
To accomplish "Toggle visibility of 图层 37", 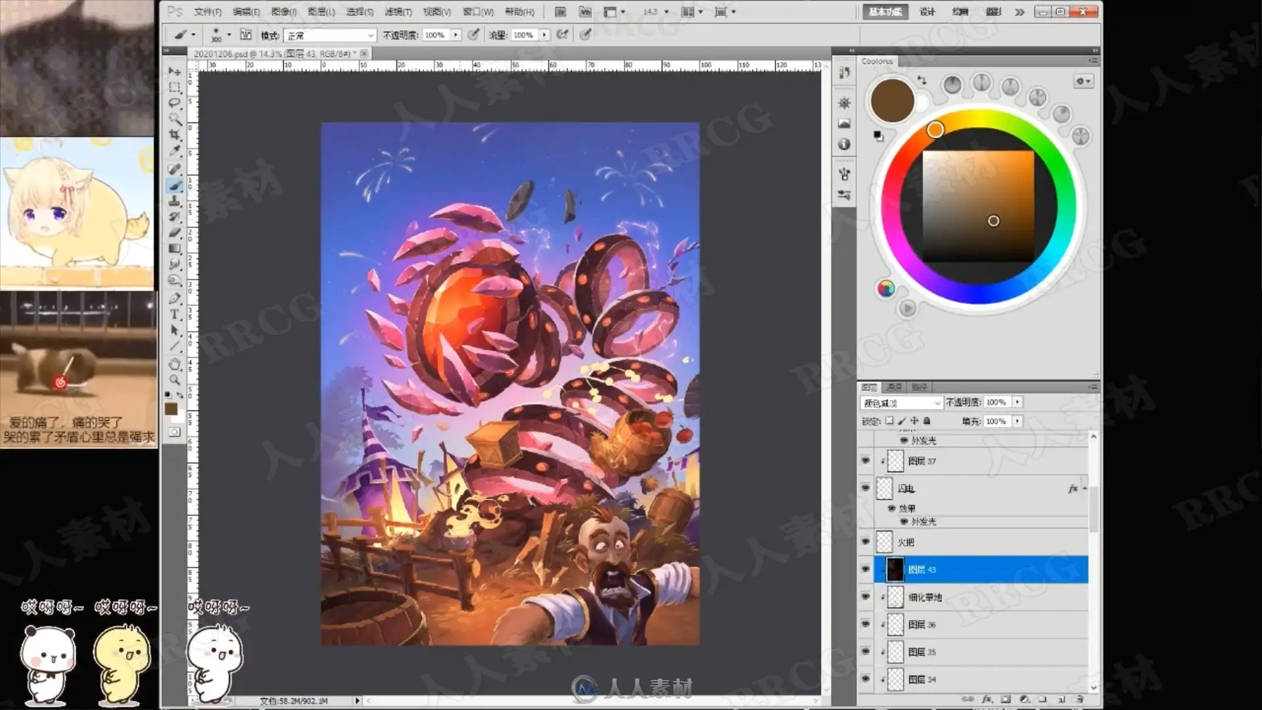I will [865, 461].
